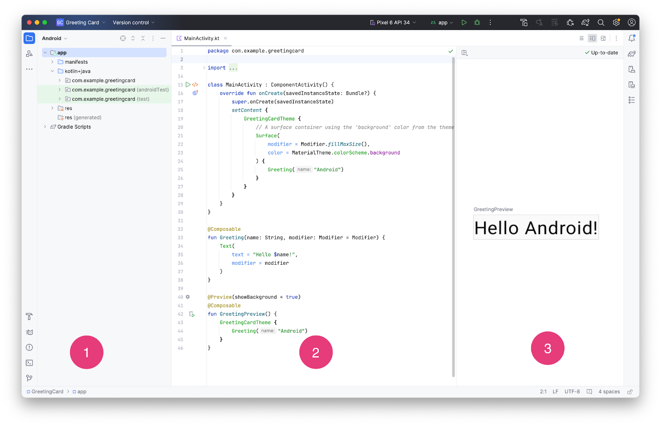Expand the Gradle Scripts tree node
661x426 pixels.
click(45, 127)
